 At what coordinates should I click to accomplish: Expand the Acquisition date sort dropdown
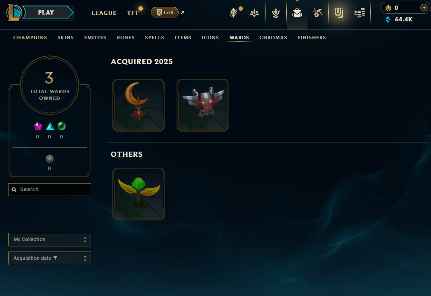(50, 258)
